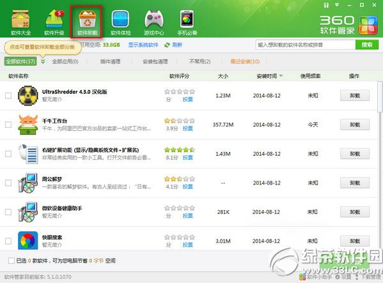Screen dimensions: 383x283
Task: Switch to the 不常用(2) tab
Action: (199, 61)
